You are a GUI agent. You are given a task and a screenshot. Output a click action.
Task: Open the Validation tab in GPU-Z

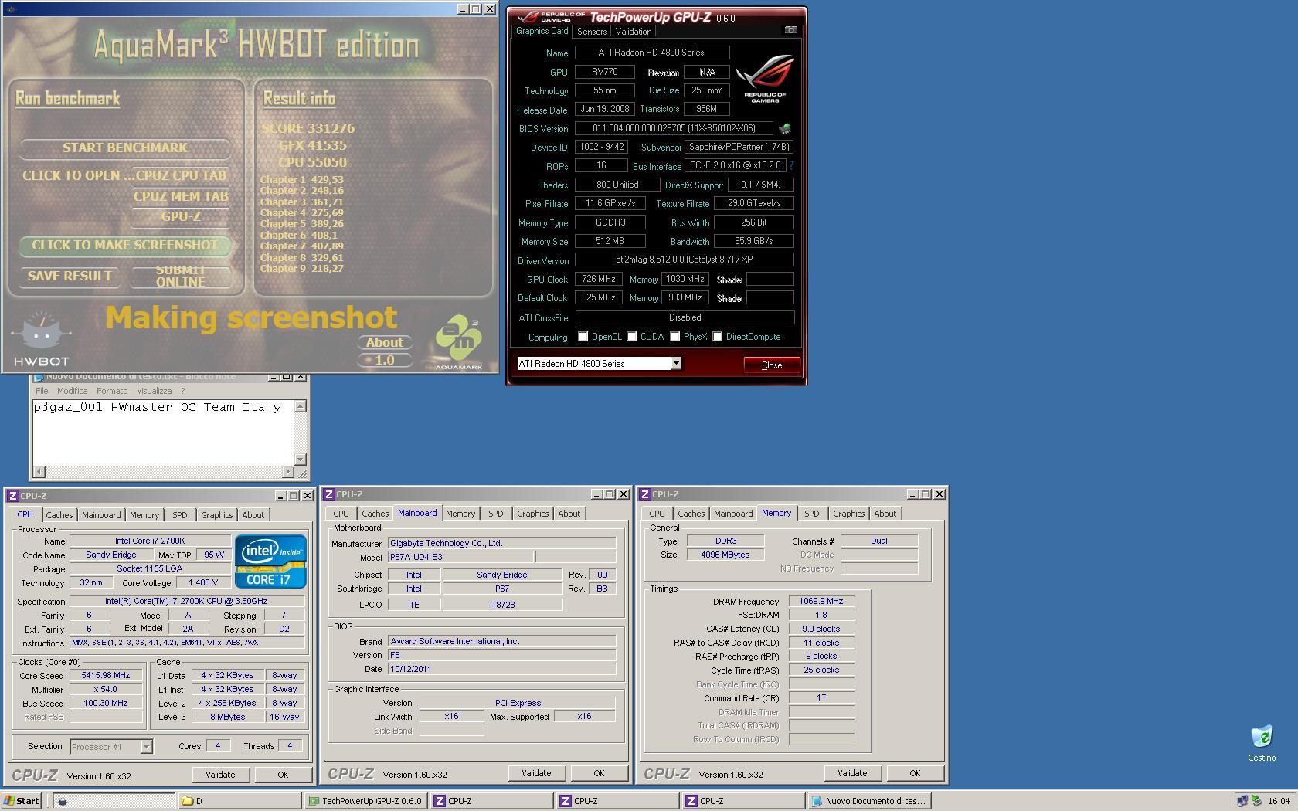click(634, 32)
